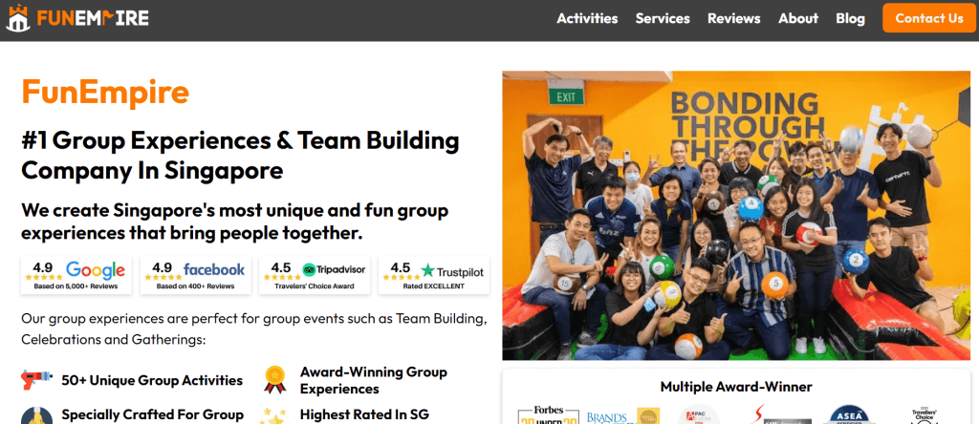Screen dimensions: 979x424
Task: Click 'Specially Crafted For Group' text
Action: point(152,414)
